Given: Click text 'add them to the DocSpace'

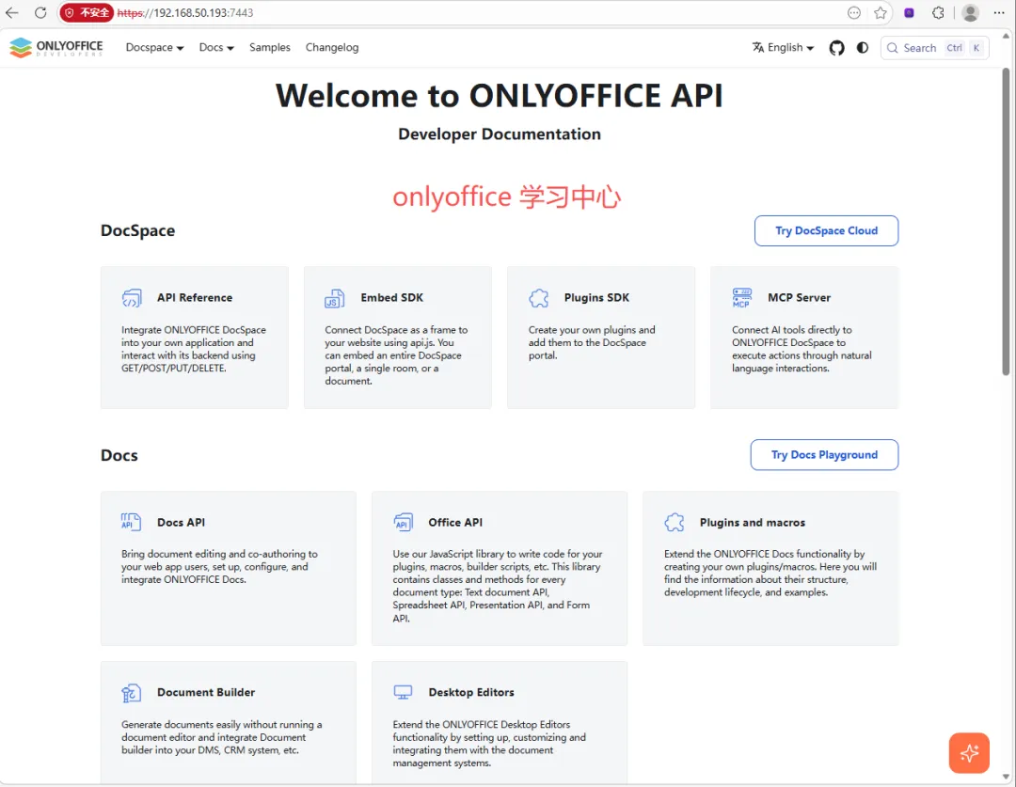Looking at the screenshot, I should coord(587,342).
